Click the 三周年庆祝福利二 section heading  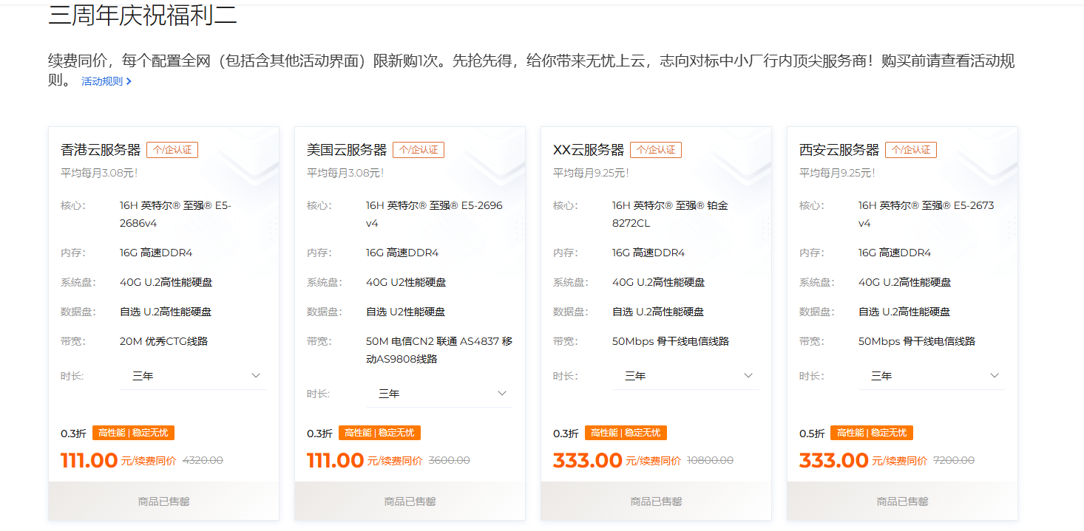(x=143, y=16)
